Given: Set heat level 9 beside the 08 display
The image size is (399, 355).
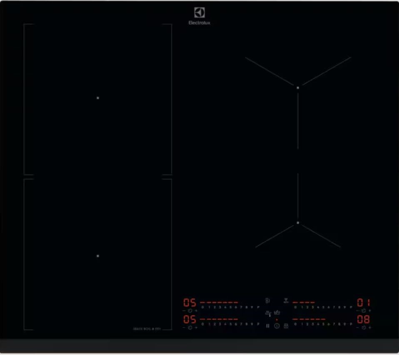Looking at the screenshot, I should pyautogui.click(x=345, y=324).
